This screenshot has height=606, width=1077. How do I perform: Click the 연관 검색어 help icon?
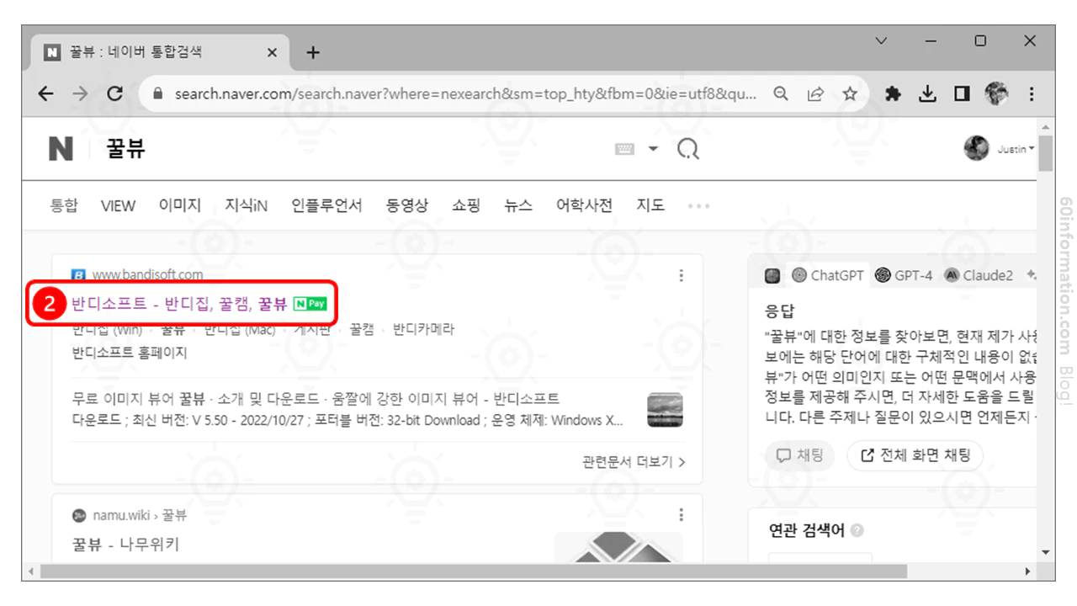click(857, 531)
